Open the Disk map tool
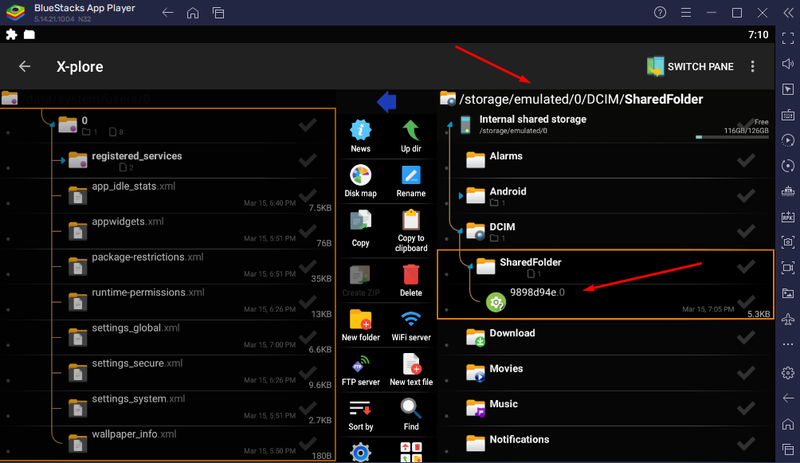The width and height of the screenshot is (800, 463). 360,181
